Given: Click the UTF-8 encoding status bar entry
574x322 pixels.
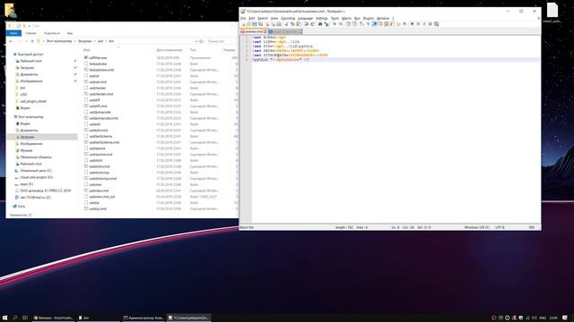Looking at the screenshot, I should [x=500, y=227].
